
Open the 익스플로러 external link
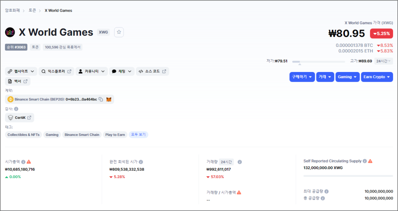click(x=56, y=72)
